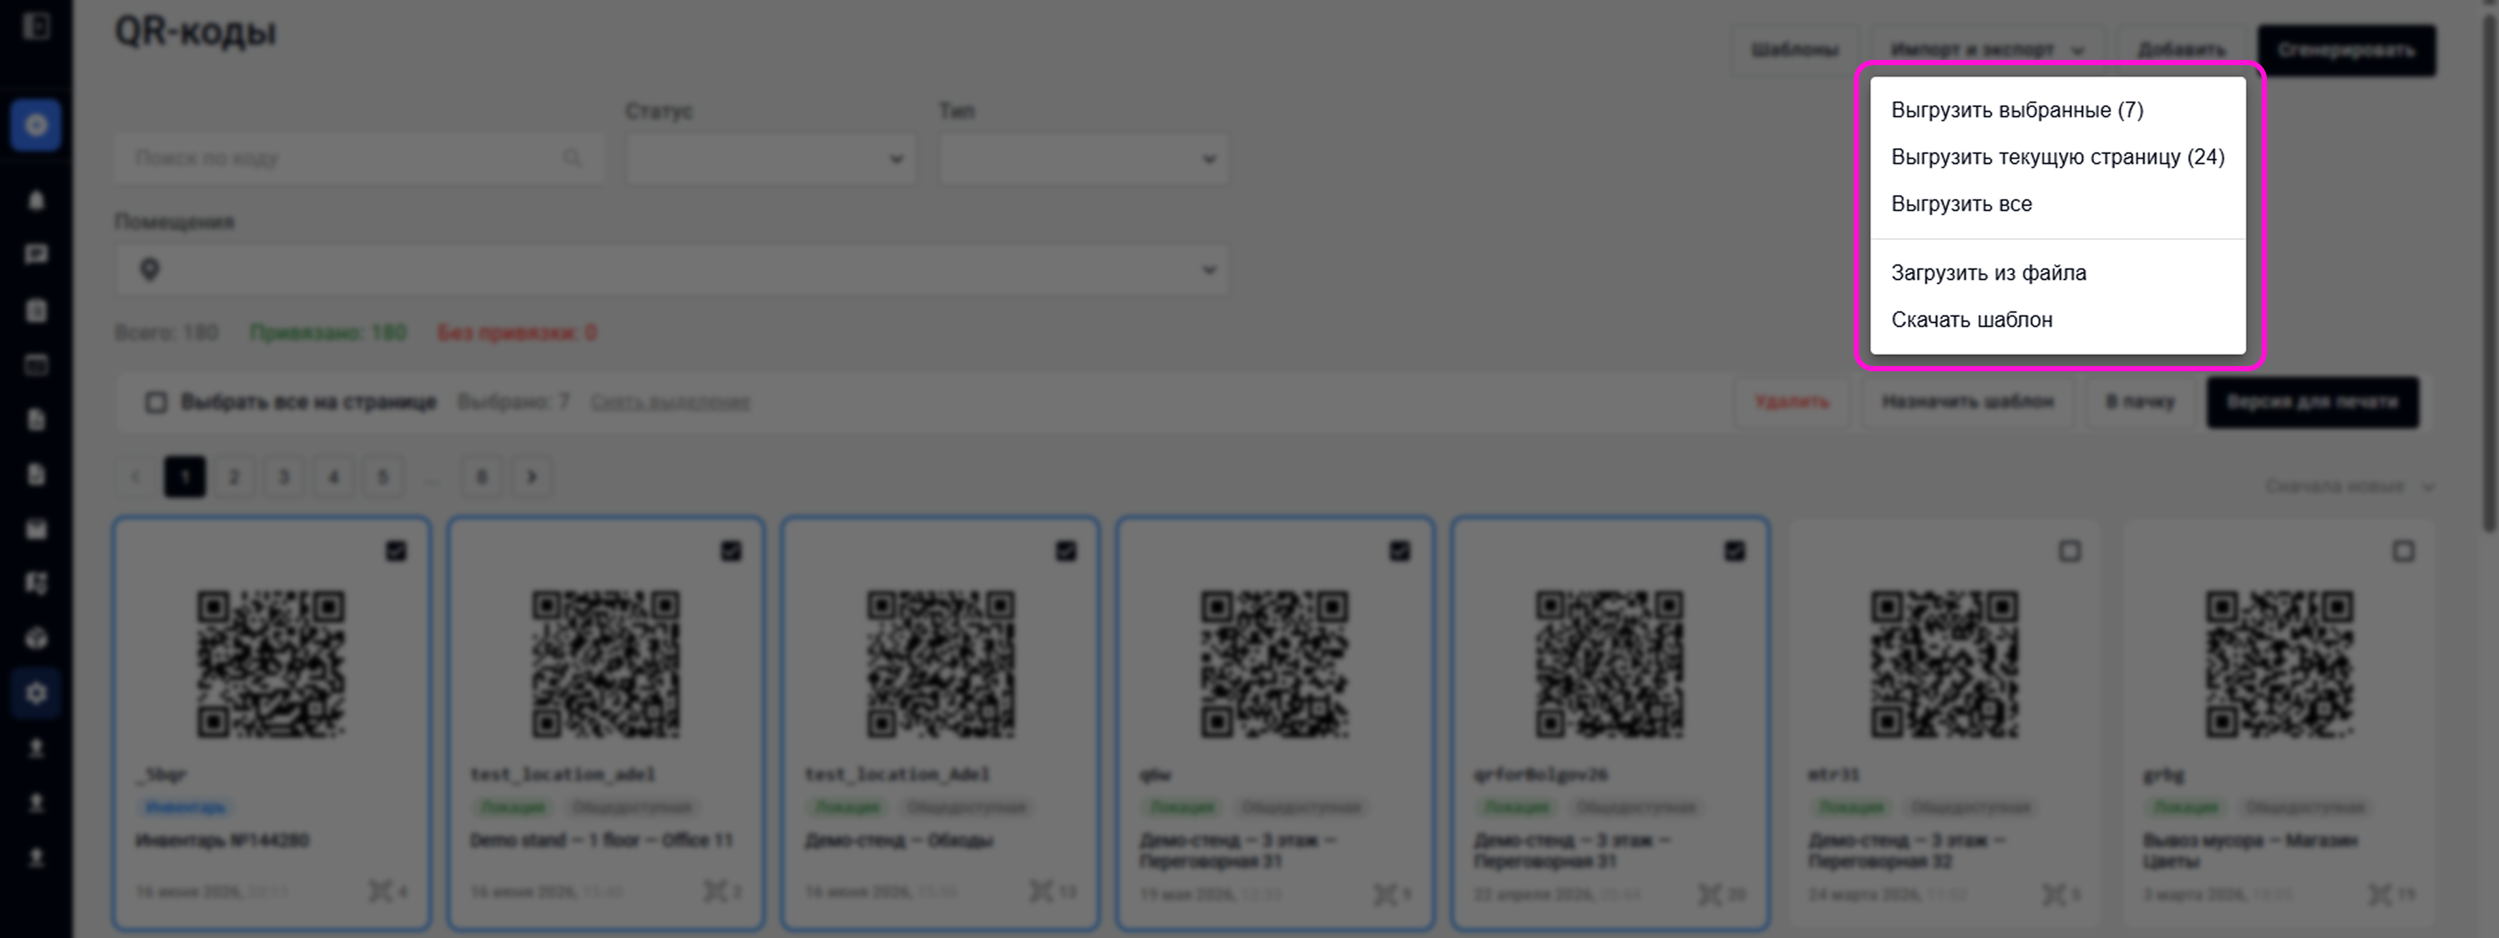Click the 'В пачку' button
Viewport: 2499px width, 938px height.
click(2140, 401)
